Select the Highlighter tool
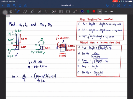Image resolution: width=133 pixels, height=99 pixels. pyautogui.click(x=32, y=12)
